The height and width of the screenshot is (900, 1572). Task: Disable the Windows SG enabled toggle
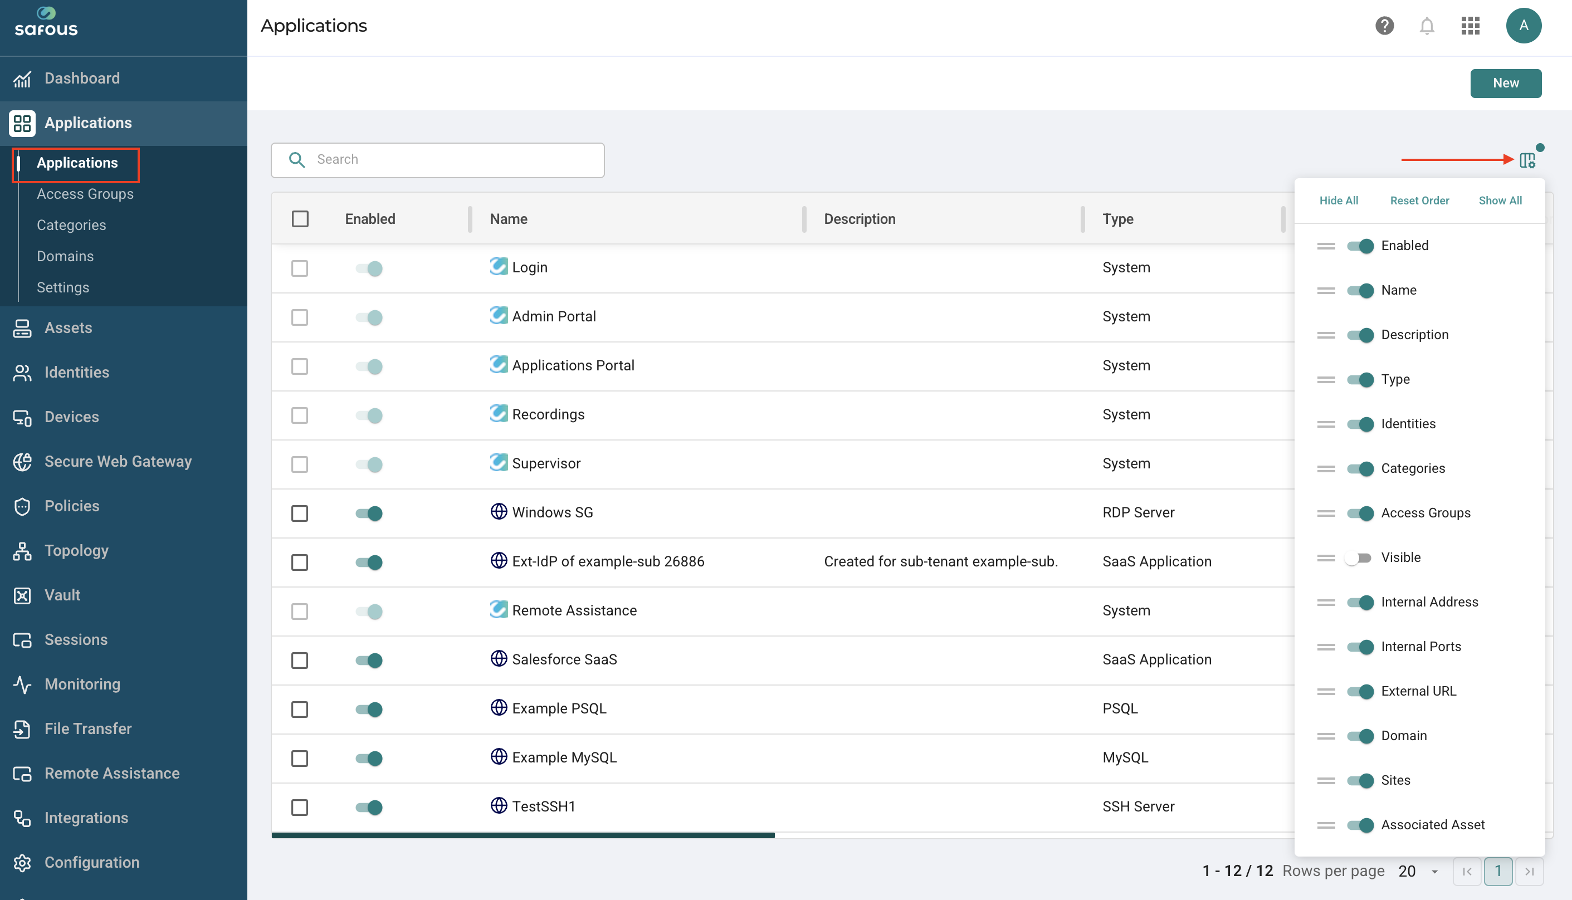click(369, 513)
